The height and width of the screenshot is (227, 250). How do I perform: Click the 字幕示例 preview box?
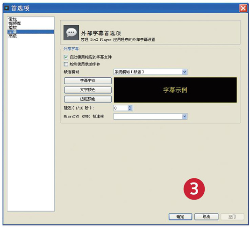(x=175, y=90)
